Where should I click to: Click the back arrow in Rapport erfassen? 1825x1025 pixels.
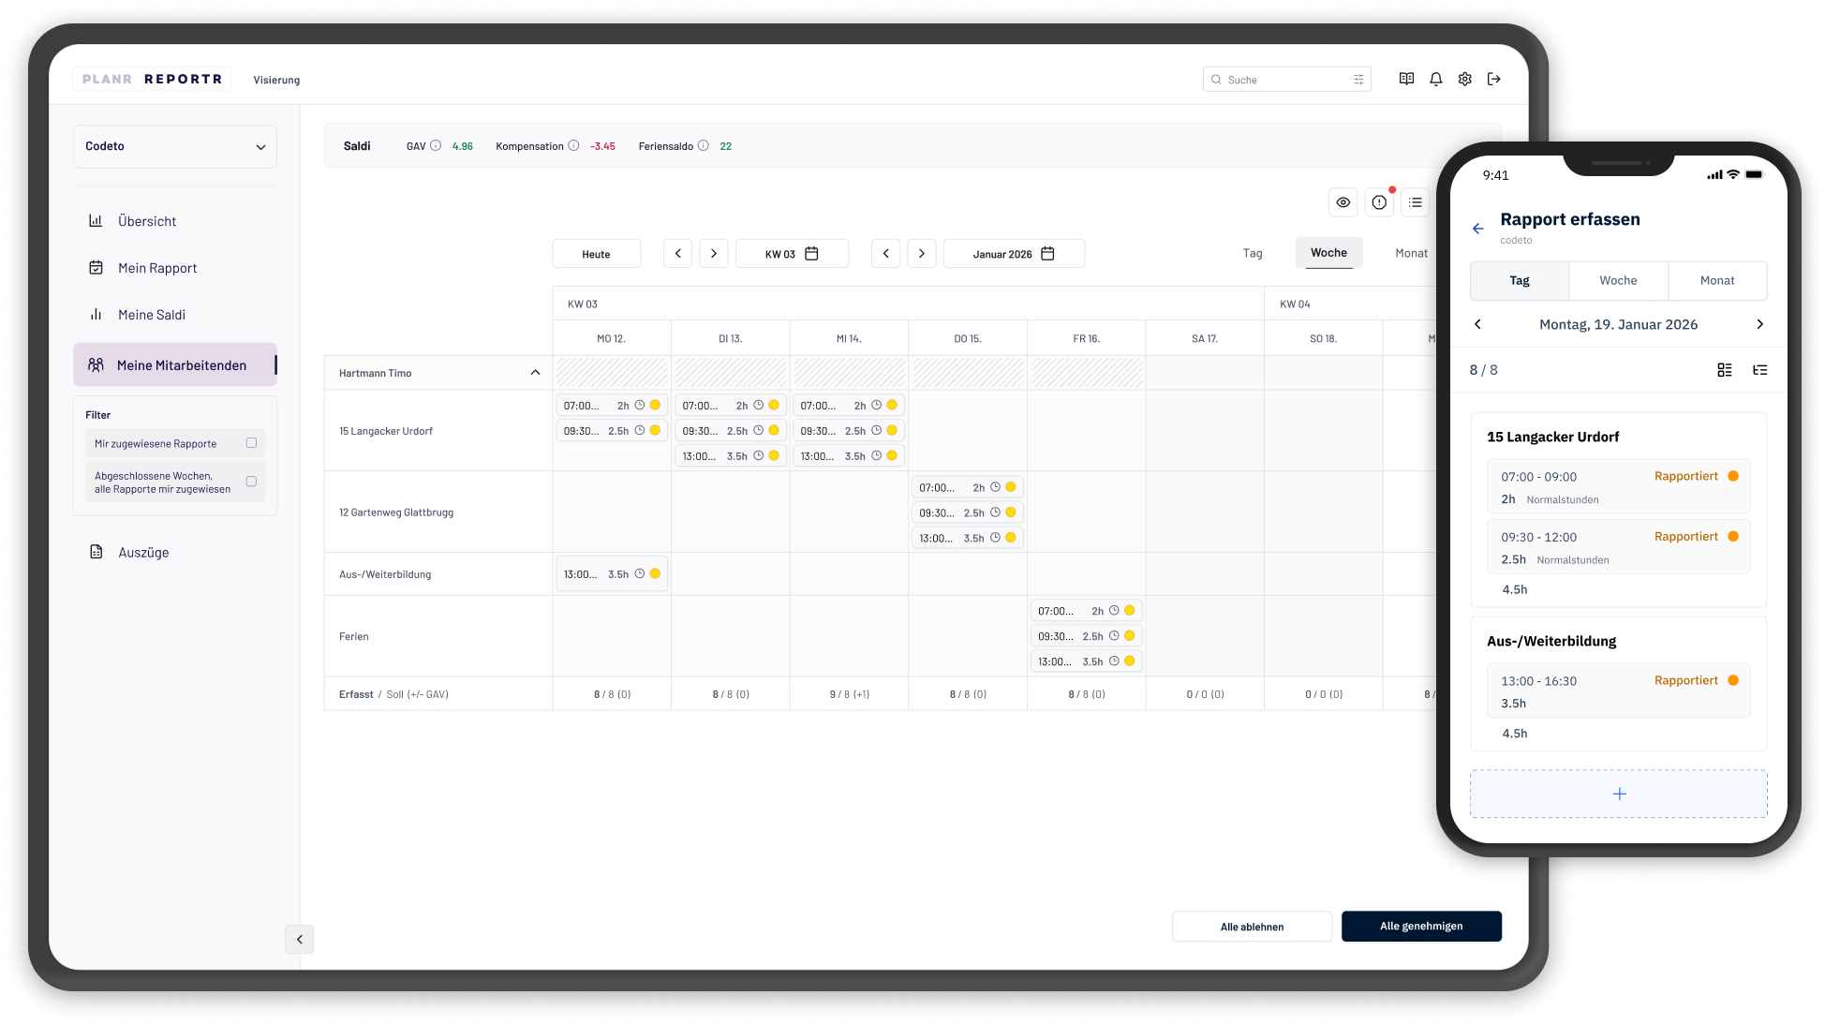click(x=1477, y=229)
